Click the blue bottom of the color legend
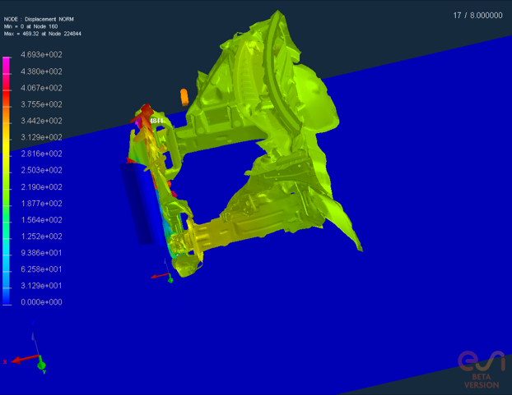 pyautogui.click(x=7, y=296)
